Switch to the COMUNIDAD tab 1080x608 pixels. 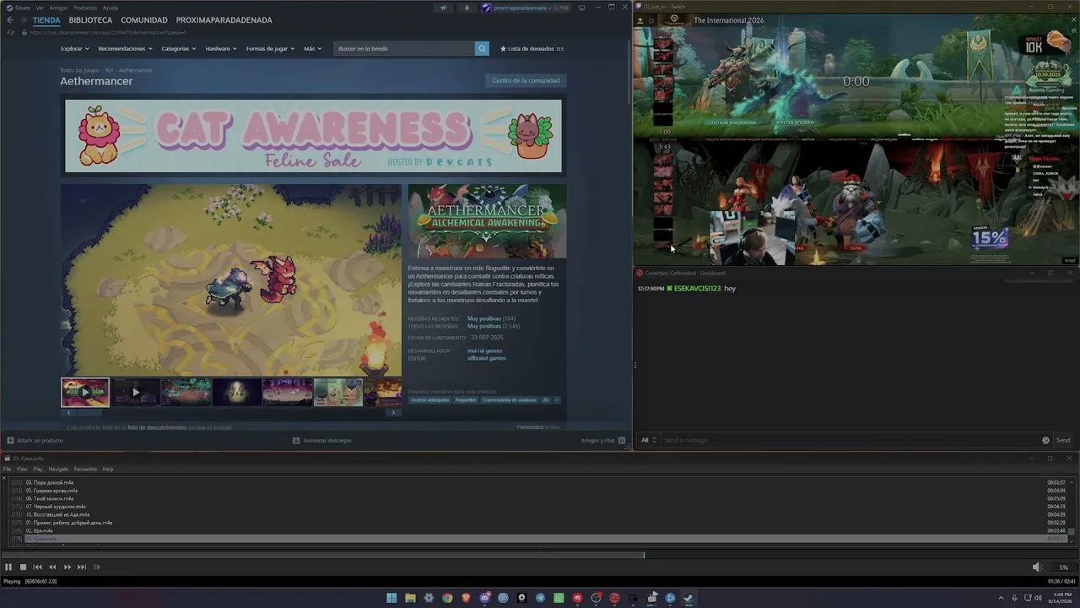tap(144, 20)
